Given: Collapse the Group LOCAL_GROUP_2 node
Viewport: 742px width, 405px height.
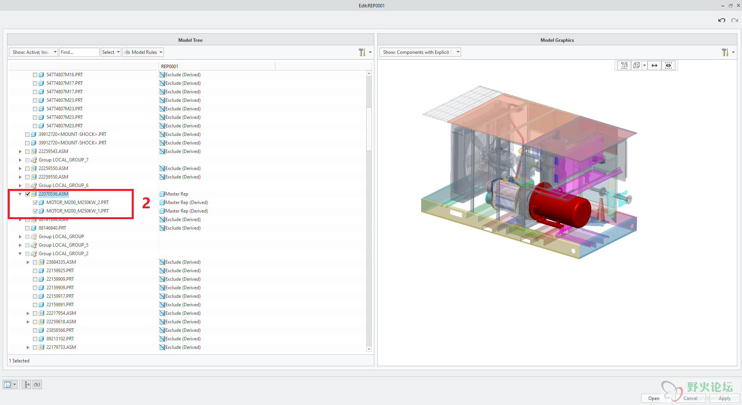Looking at the screenshot, I should click(x=20, y=254).
